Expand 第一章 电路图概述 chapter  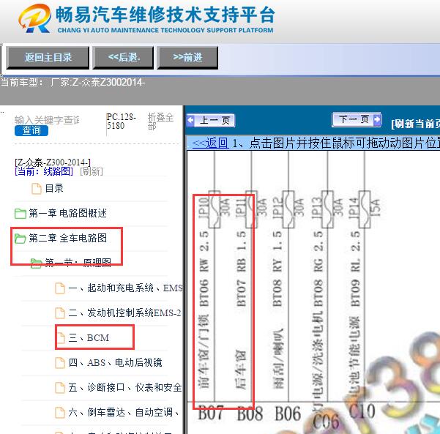tap(67, 213)
